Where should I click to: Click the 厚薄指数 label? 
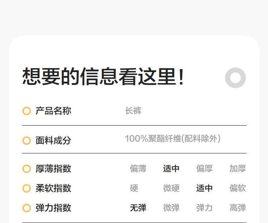click(x=53, y=169)
